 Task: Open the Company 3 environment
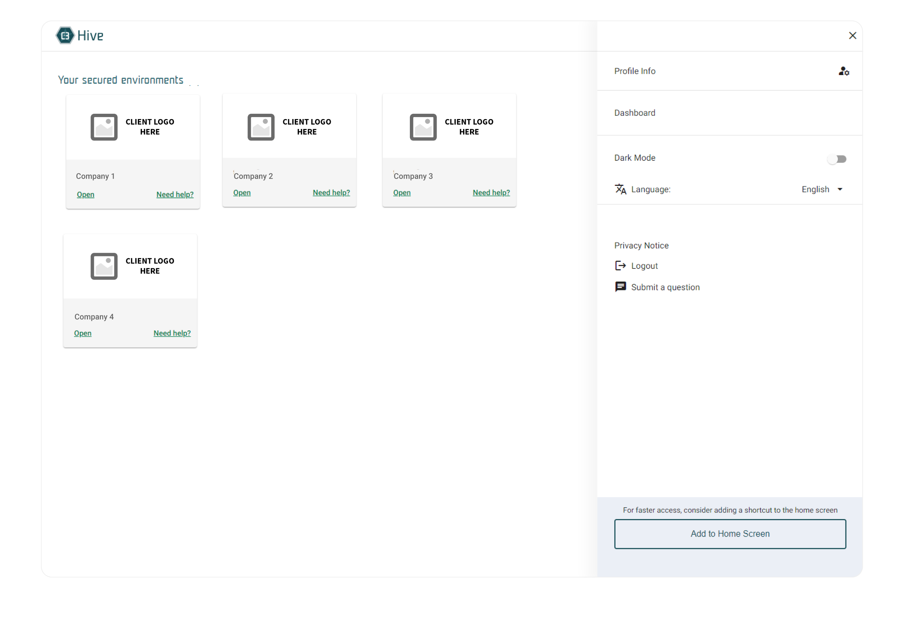pyautogui.click(x=402, y=192)
